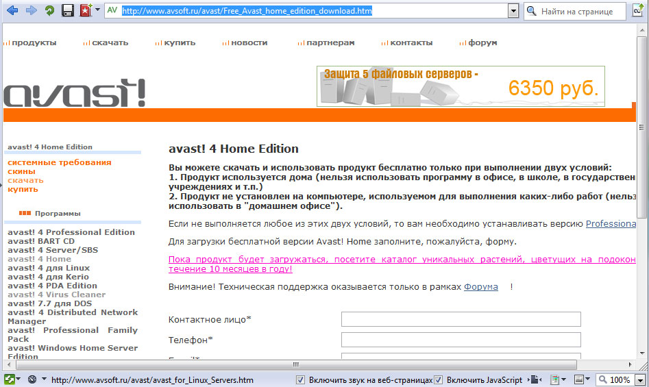Viewport: 649px width, 387px height.
Task: Open avast! Professional Family Pack link
Action: (x=73, y=334)
